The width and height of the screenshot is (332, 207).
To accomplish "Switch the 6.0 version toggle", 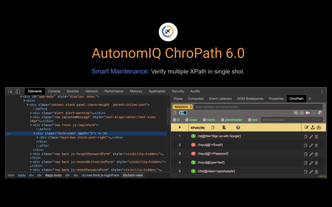I will [183, 113].
